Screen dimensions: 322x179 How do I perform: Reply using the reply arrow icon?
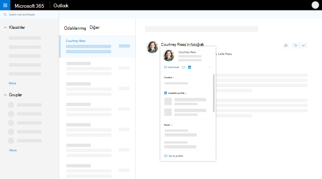tap(296, 45)
